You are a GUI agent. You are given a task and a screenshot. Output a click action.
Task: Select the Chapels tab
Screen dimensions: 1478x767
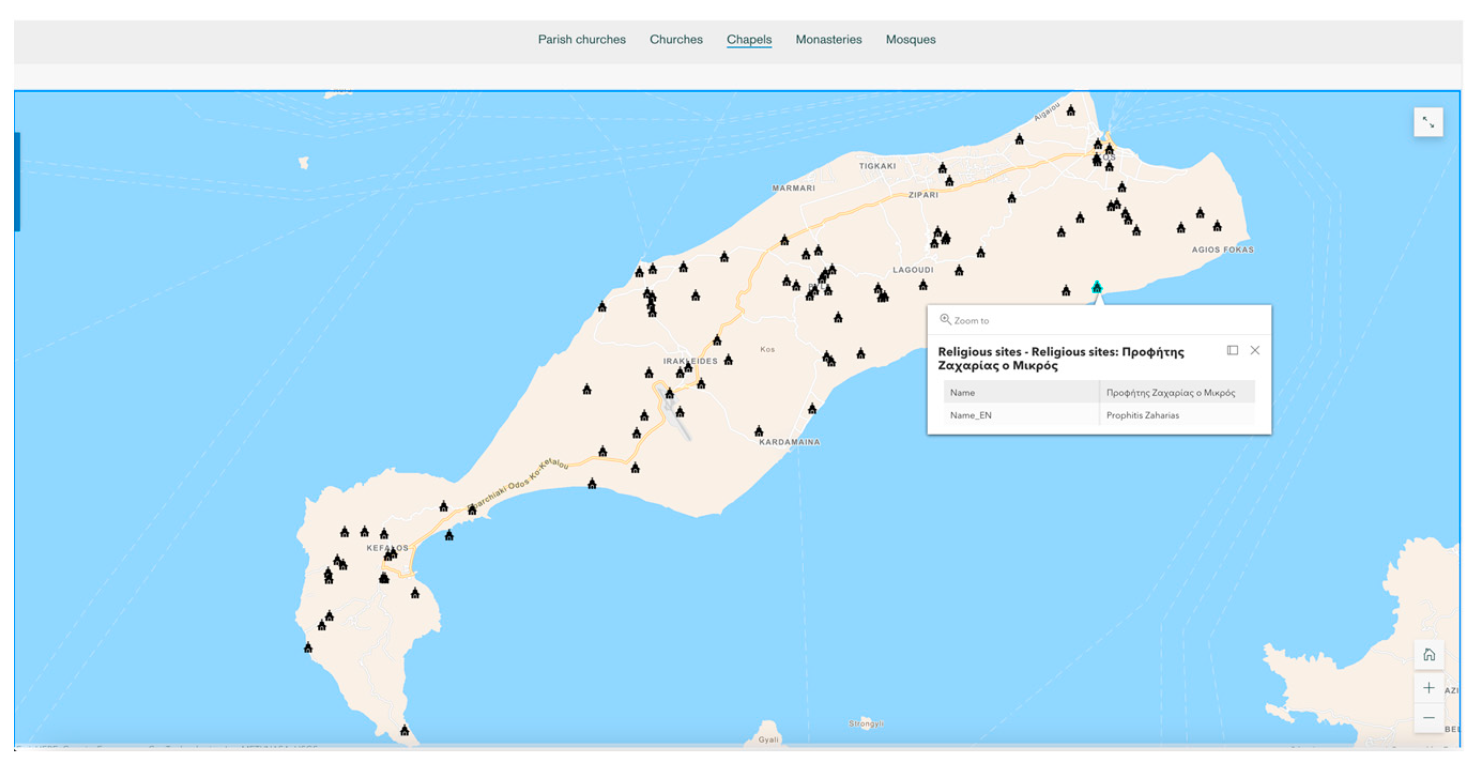coord(749,40)
